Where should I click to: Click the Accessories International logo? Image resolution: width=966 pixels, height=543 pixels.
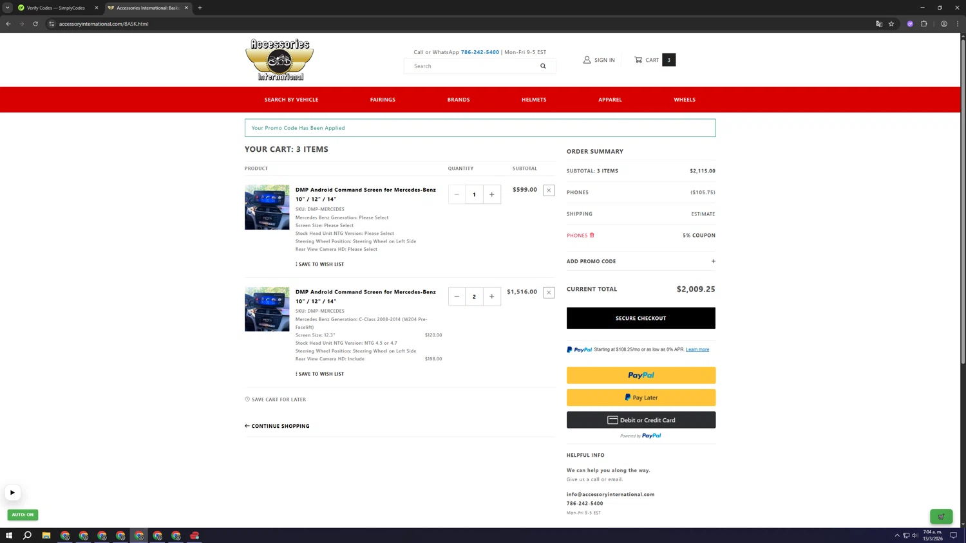pyautogui.click(x=279, y=60)
